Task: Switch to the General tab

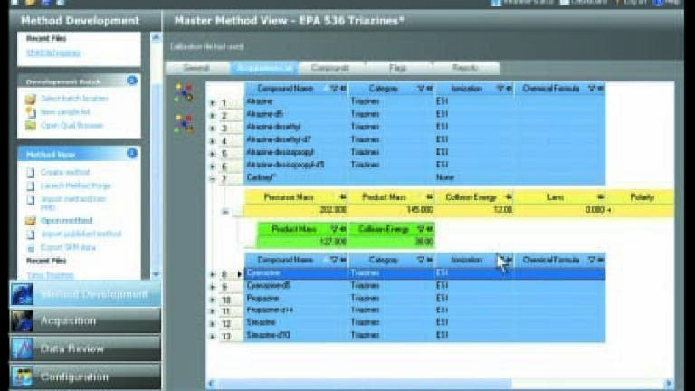Action: click(x=196, y=68)
